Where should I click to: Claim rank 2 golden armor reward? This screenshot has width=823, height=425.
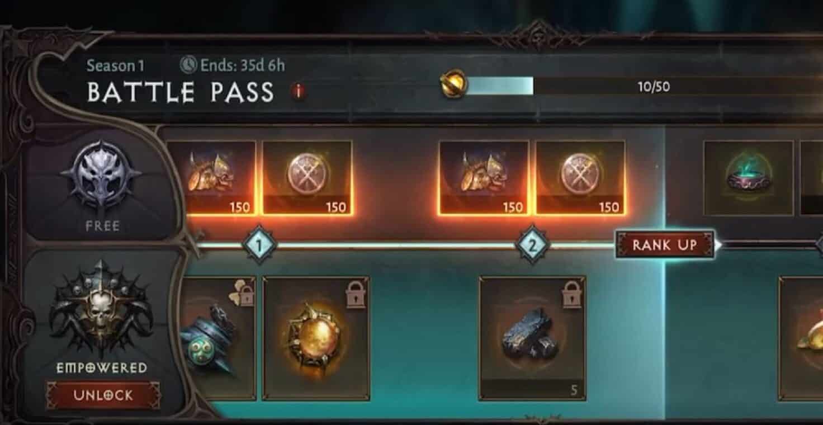tap(484, 178)
